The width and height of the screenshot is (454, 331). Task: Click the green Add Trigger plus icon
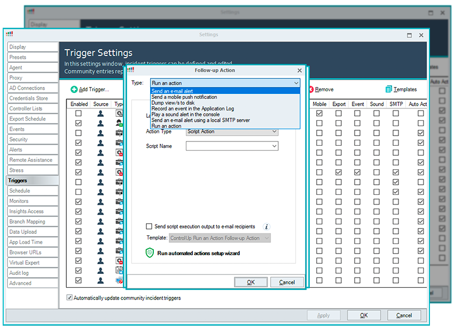coord(74,89)
